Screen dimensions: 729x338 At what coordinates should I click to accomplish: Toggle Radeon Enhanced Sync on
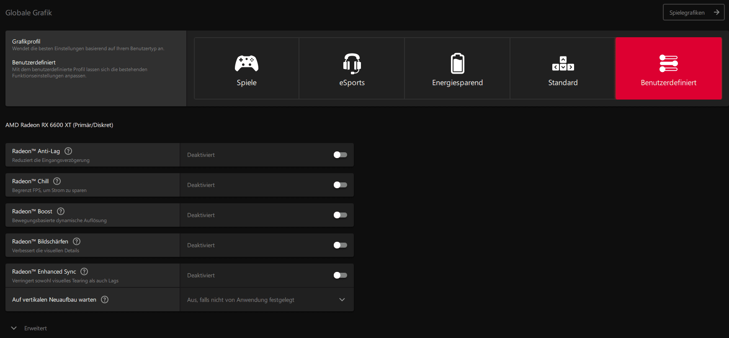pyautogui.click(x=340, y=275)
